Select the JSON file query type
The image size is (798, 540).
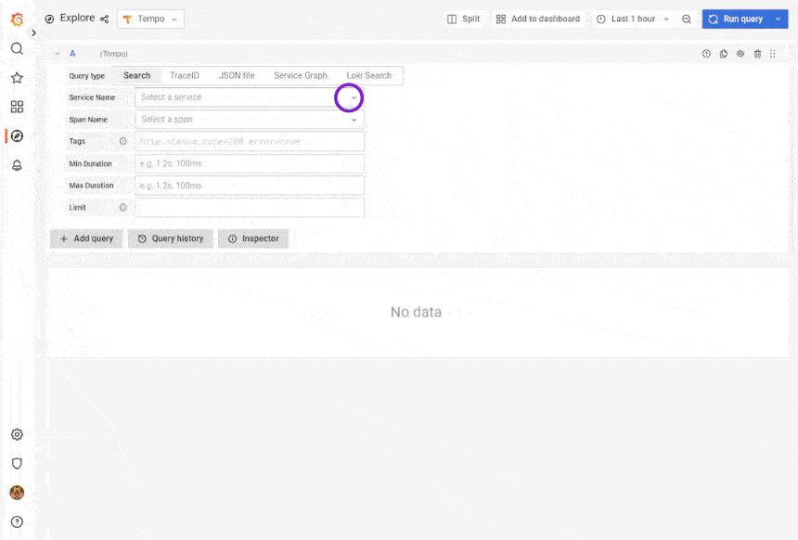(x=237, y=75)
